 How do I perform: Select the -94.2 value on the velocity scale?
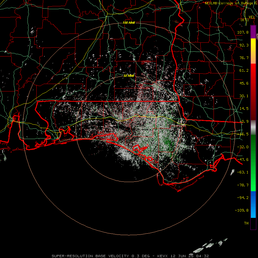coord(243,198)
